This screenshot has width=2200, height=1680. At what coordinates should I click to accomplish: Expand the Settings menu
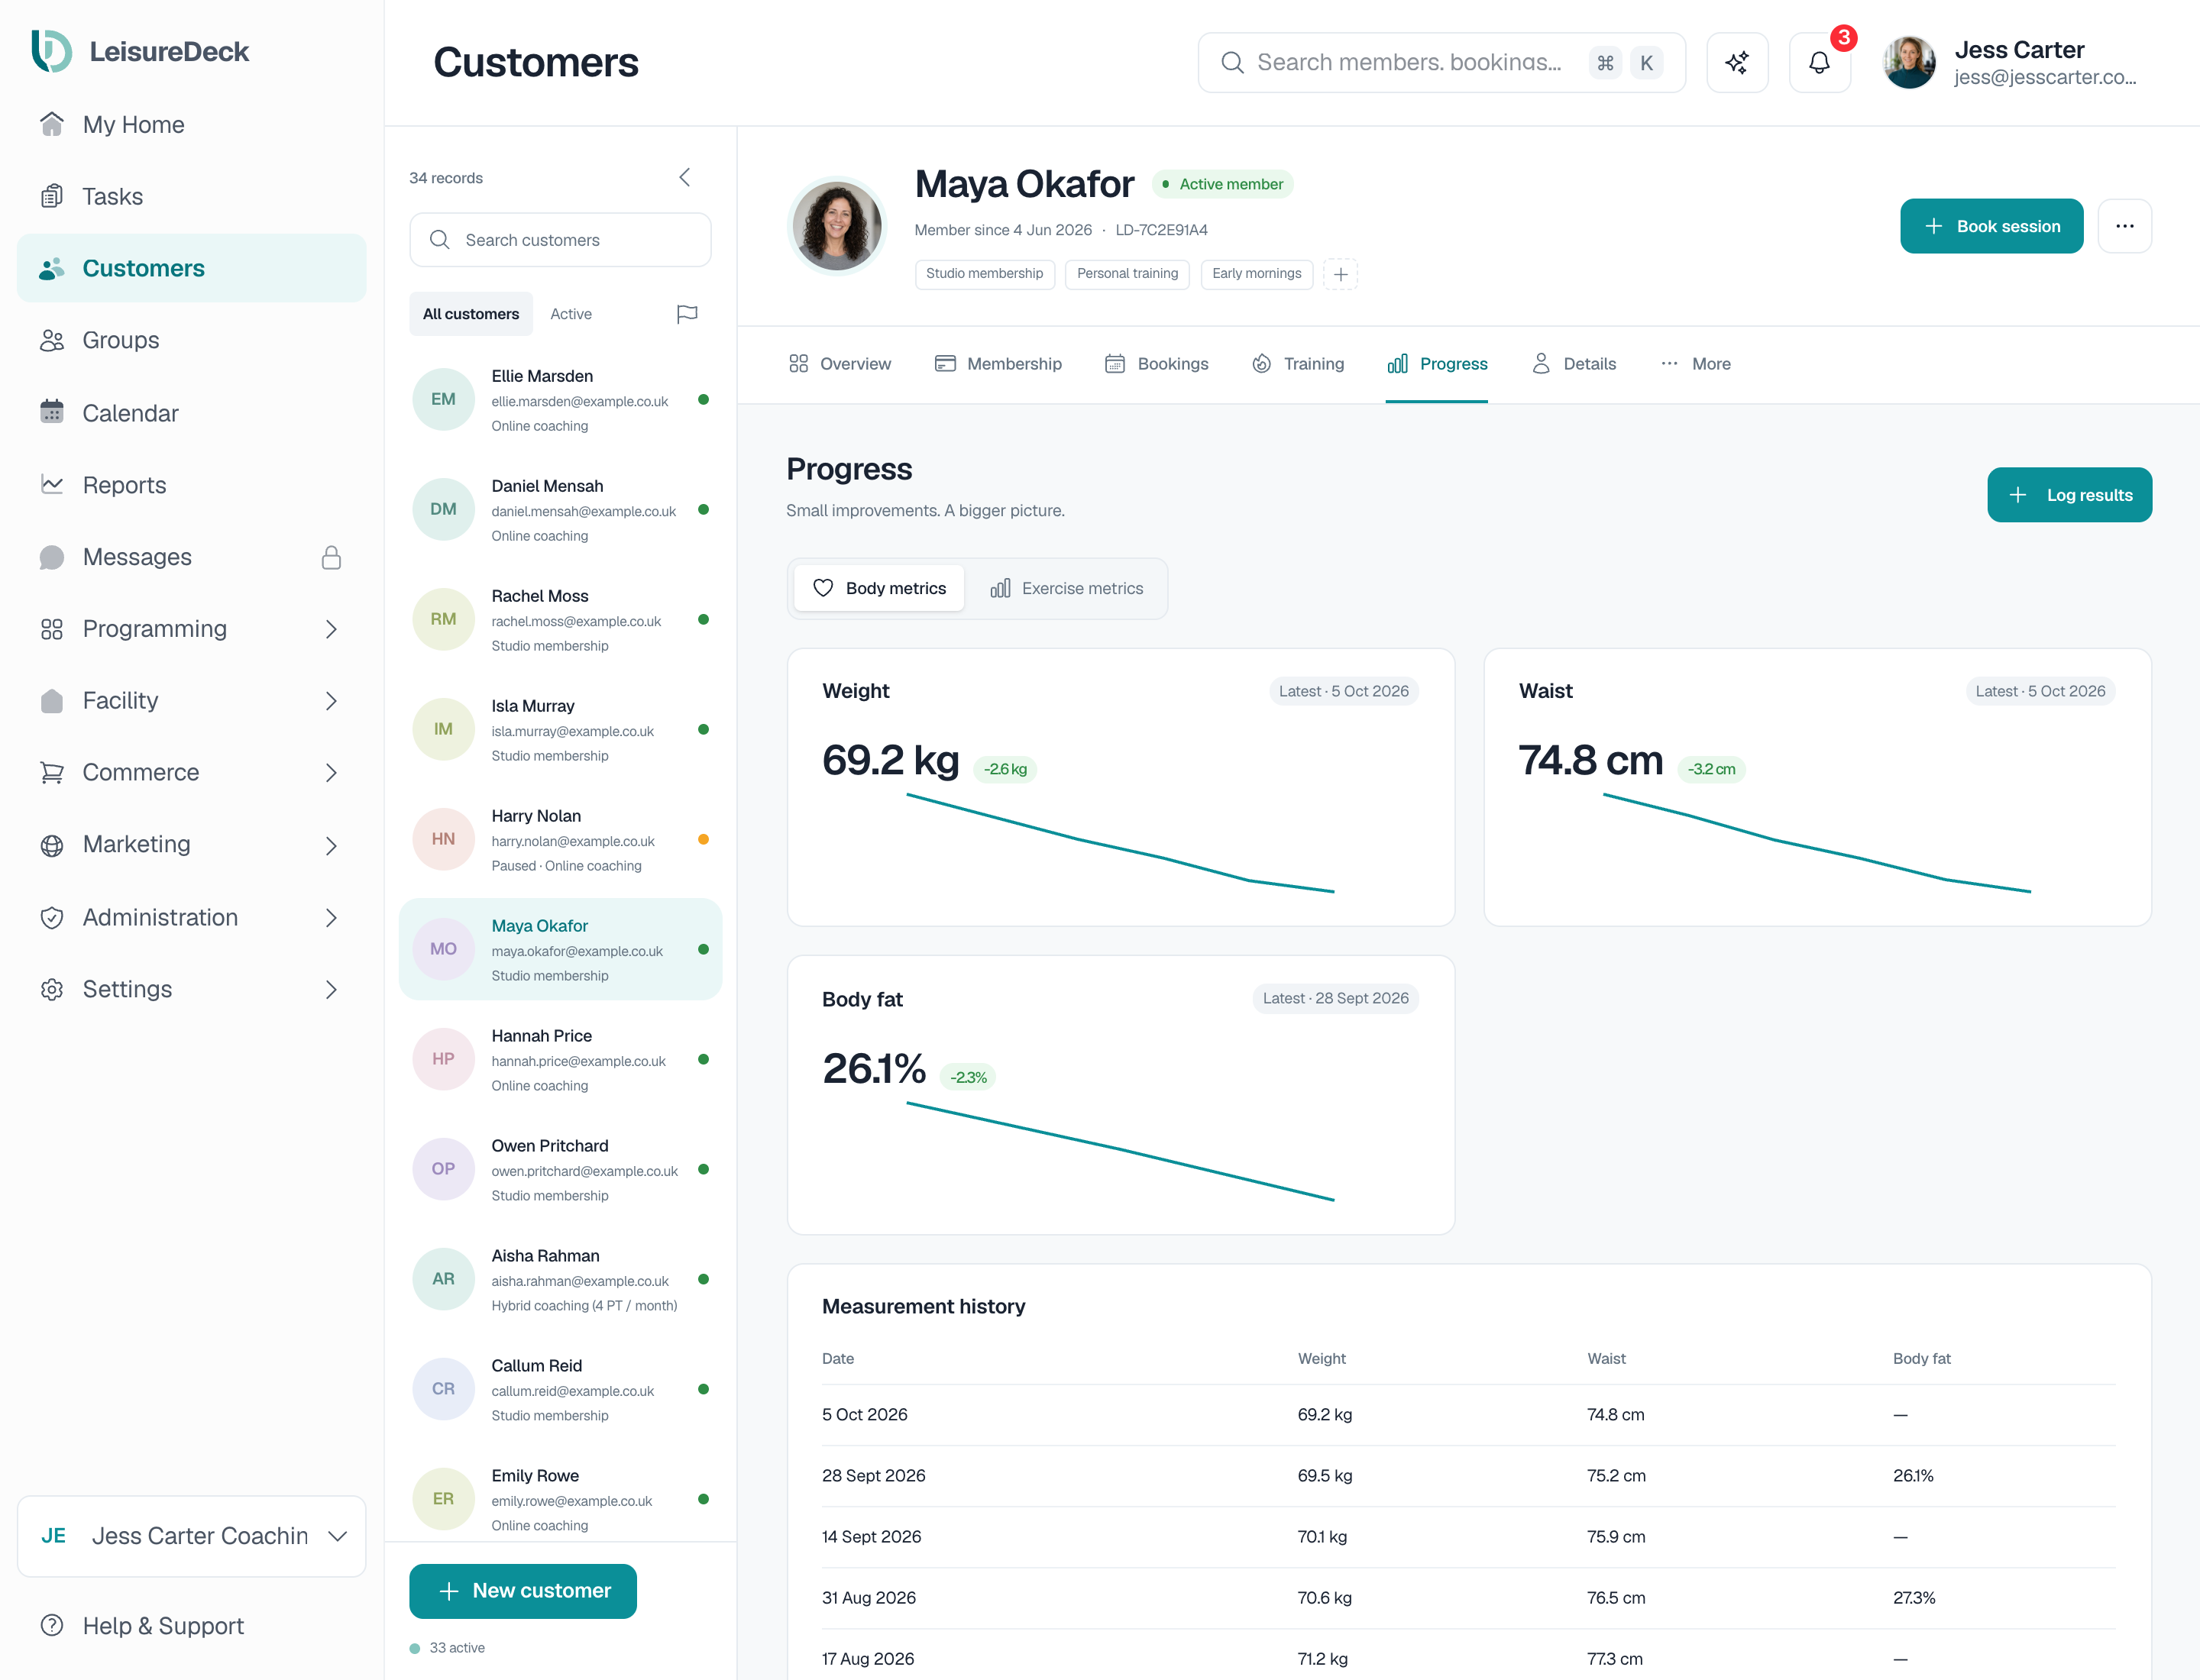[332, 989]
